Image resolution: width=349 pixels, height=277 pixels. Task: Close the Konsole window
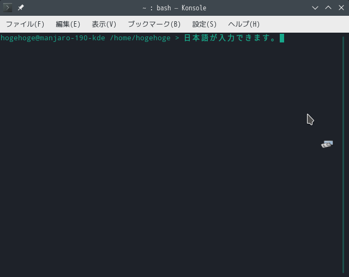[341, 8]
